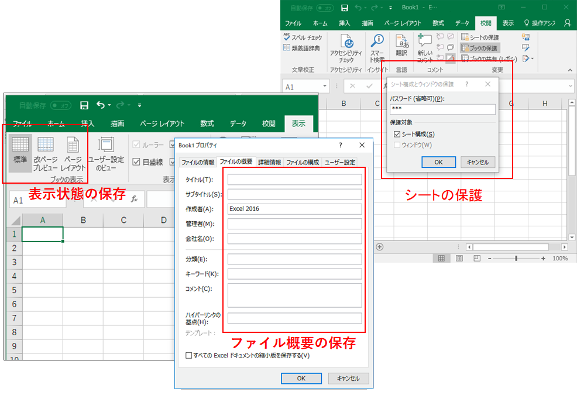The height and width of the screenshot is (399, 577).
Task: Switch to Page Layout view (ページ レイアウト)
Action: (x=73, y=154)
